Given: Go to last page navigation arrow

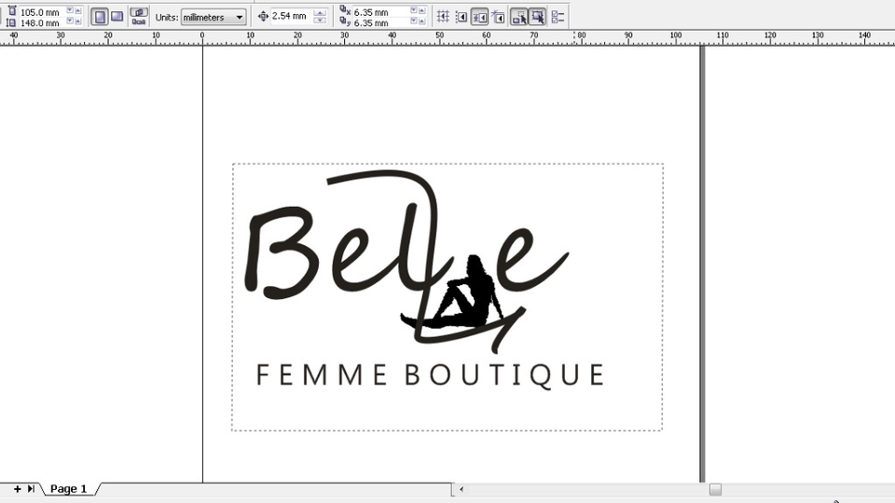Looking at the screenshot, I should click(x=31, y=489).
